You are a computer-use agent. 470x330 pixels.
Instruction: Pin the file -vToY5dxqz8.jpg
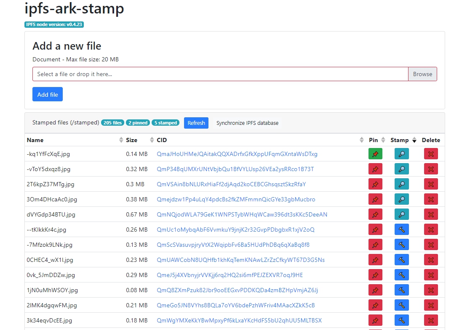pyautogui.click(x=375, y=169)
